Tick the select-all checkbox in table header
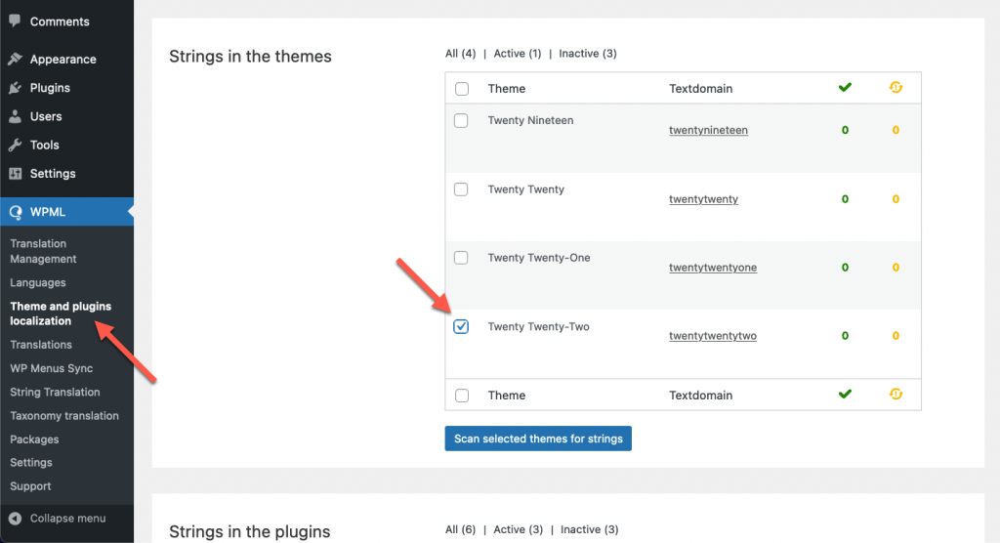This screenshot has width=1000, height=543. pos(462,89)
